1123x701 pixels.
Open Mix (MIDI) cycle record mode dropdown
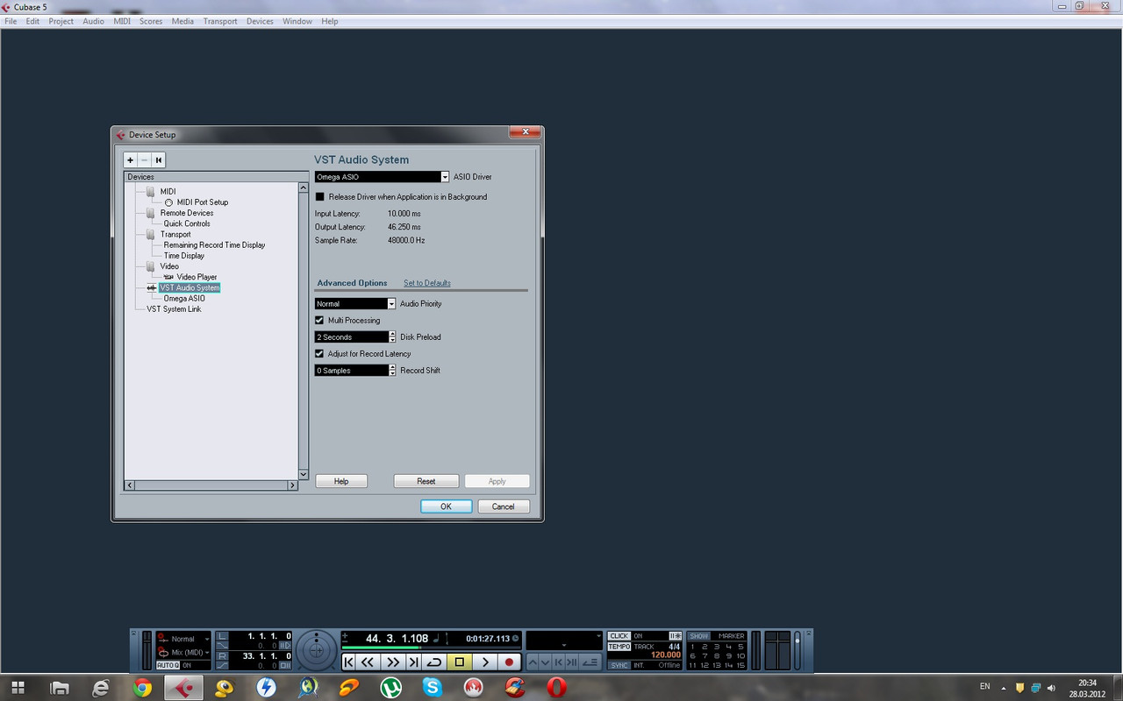point(185,652)
